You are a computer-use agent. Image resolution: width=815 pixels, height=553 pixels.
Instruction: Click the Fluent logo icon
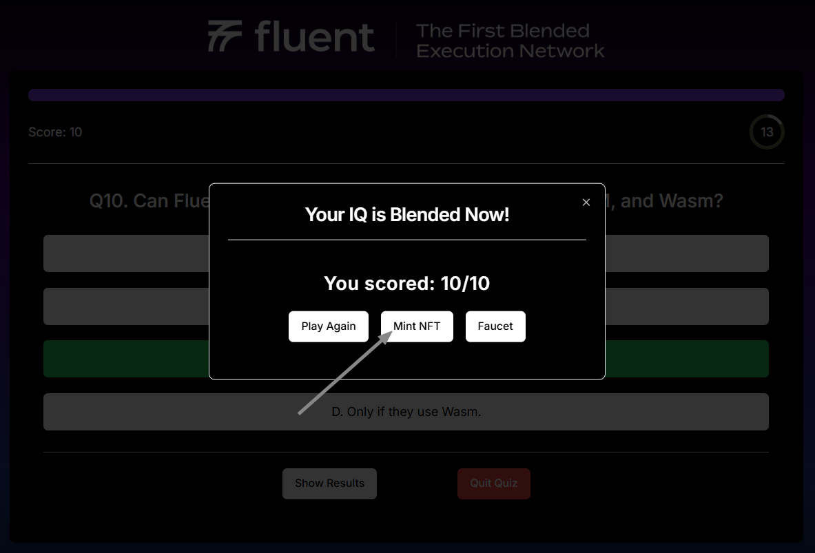[225, 36]
